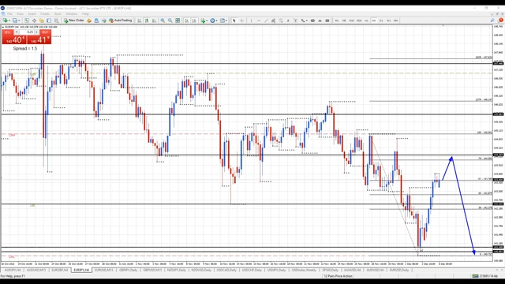The image size is (505, 284).
Task: Select the Trendline drawing tool
Action: (266, 21)
